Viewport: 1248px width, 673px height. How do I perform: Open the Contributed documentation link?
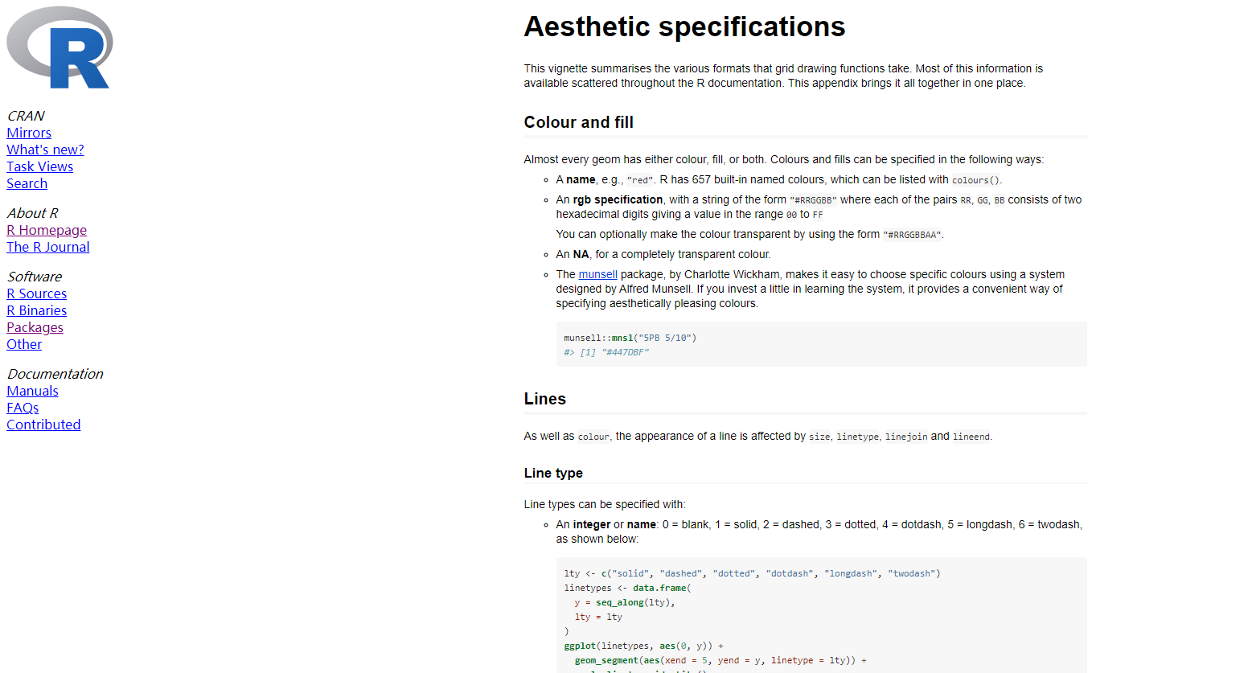point(43,425)
